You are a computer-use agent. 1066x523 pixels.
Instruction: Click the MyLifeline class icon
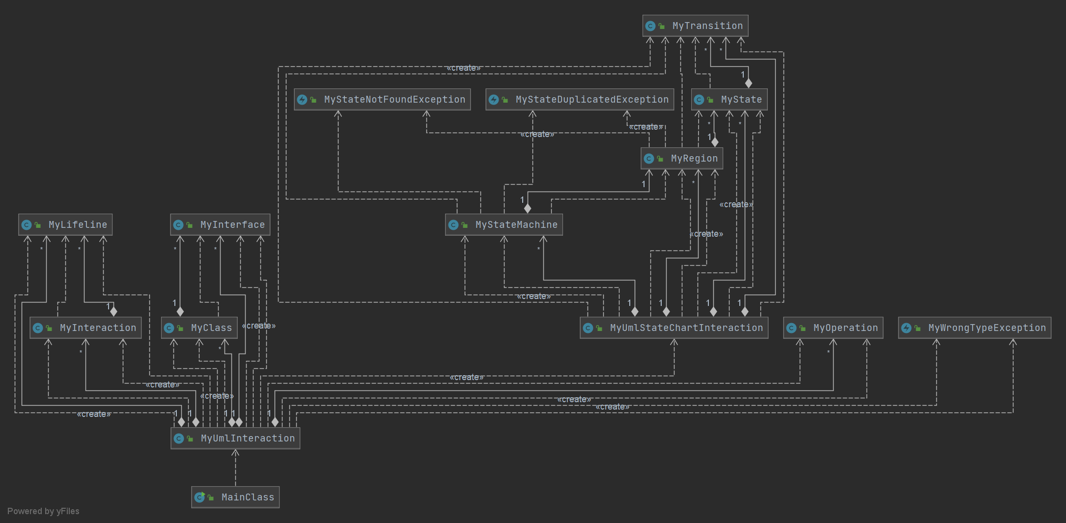point(27,225)
